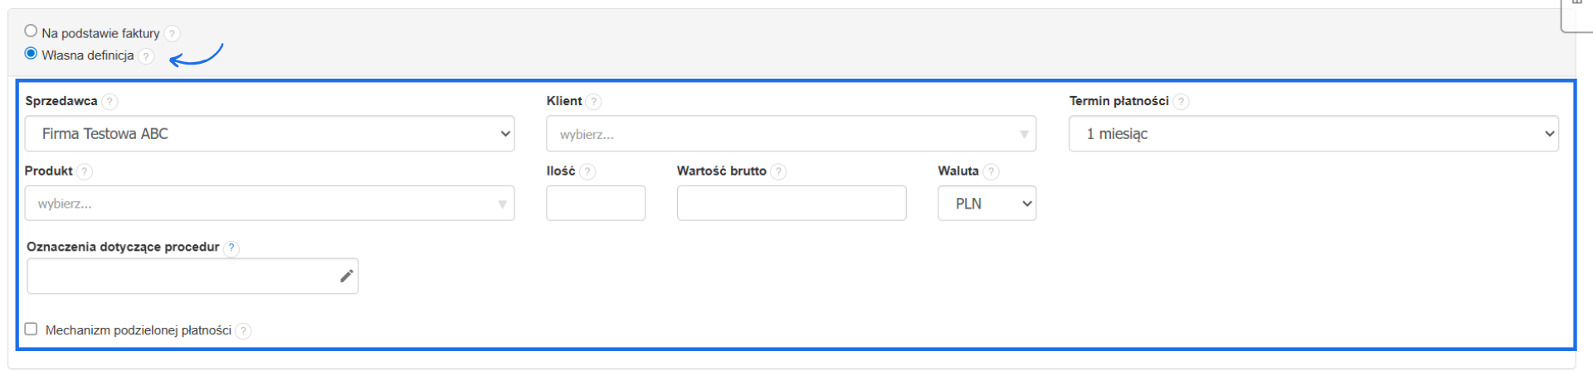Click help icon beside Produkt label
1593x375 pixels.
point(85,171)
